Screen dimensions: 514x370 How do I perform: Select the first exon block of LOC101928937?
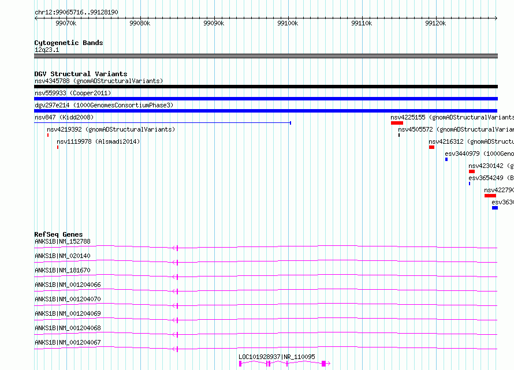240,364
